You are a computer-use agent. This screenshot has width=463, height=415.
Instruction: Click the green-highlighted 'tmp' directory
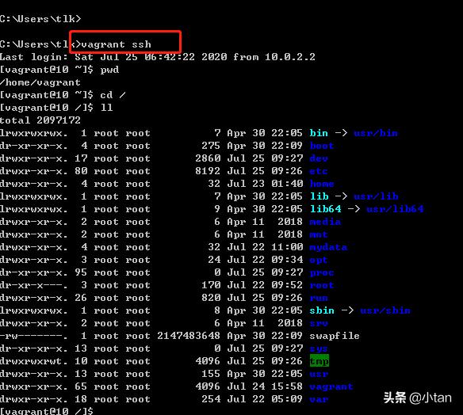pyautogui.click(x=320, y=361)
